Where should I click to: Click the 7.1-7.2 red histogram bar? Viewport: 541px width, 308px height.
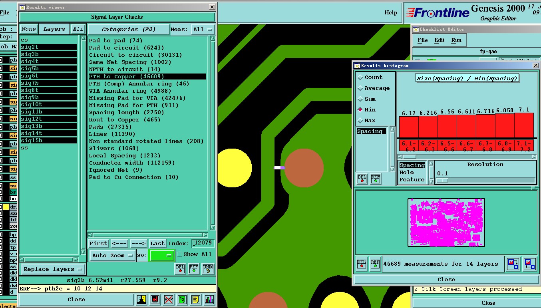tap(524, 125)
